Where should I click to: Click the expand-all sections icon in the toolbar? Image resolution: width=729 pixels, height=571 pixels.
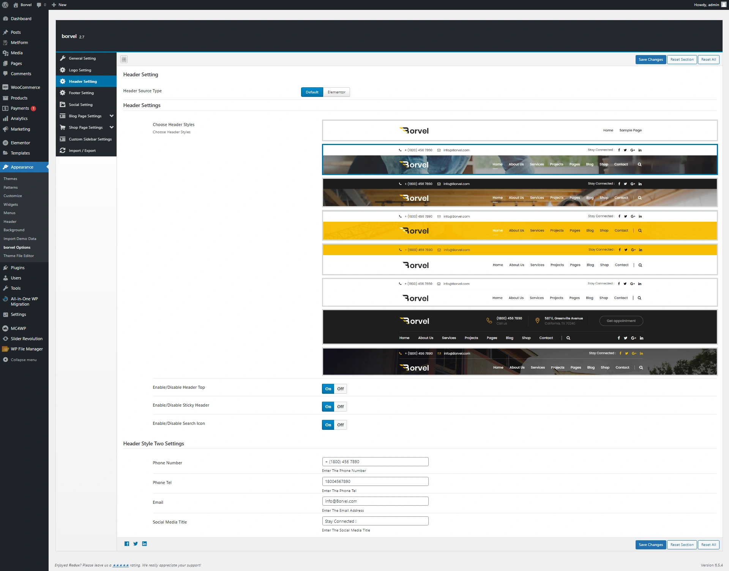tap(124, 59)
